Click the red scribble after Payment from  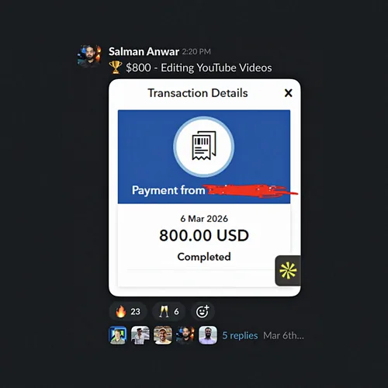[x=250, y=191]
